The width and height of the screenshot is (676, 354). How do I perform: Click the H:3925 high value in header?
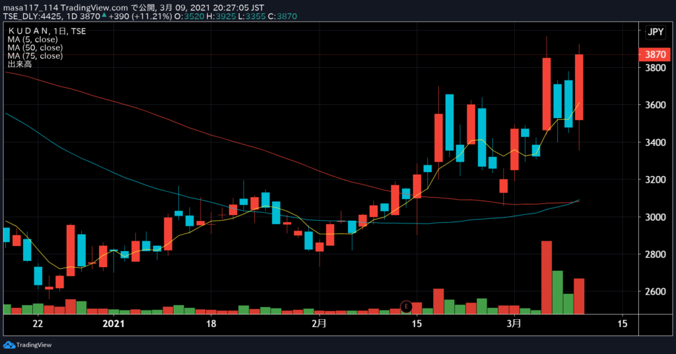[220, 16]
